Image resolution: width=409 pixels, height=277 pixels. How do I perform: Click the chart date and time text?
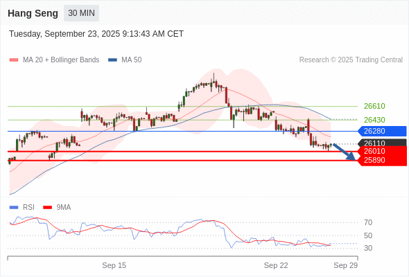[x=96, y=34]
